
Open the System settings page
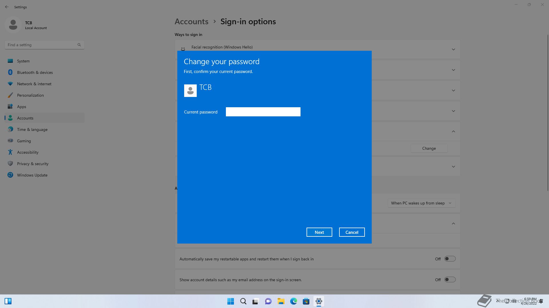[45, 61]
